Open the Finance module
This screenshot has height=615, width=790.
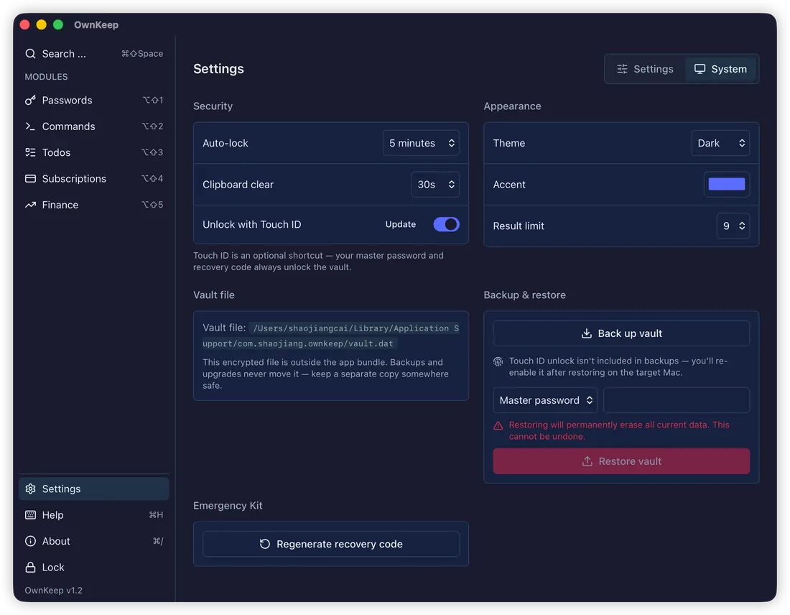tap(93, 205)
